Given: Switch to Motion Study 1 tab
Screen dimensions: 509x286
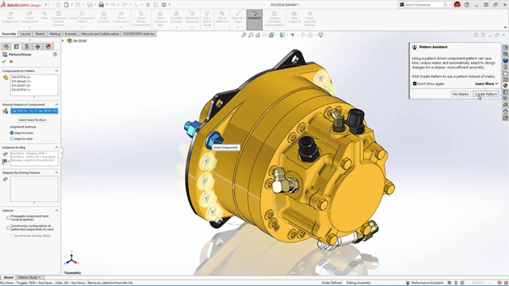Looking at the screenshot, I should 29,277.
